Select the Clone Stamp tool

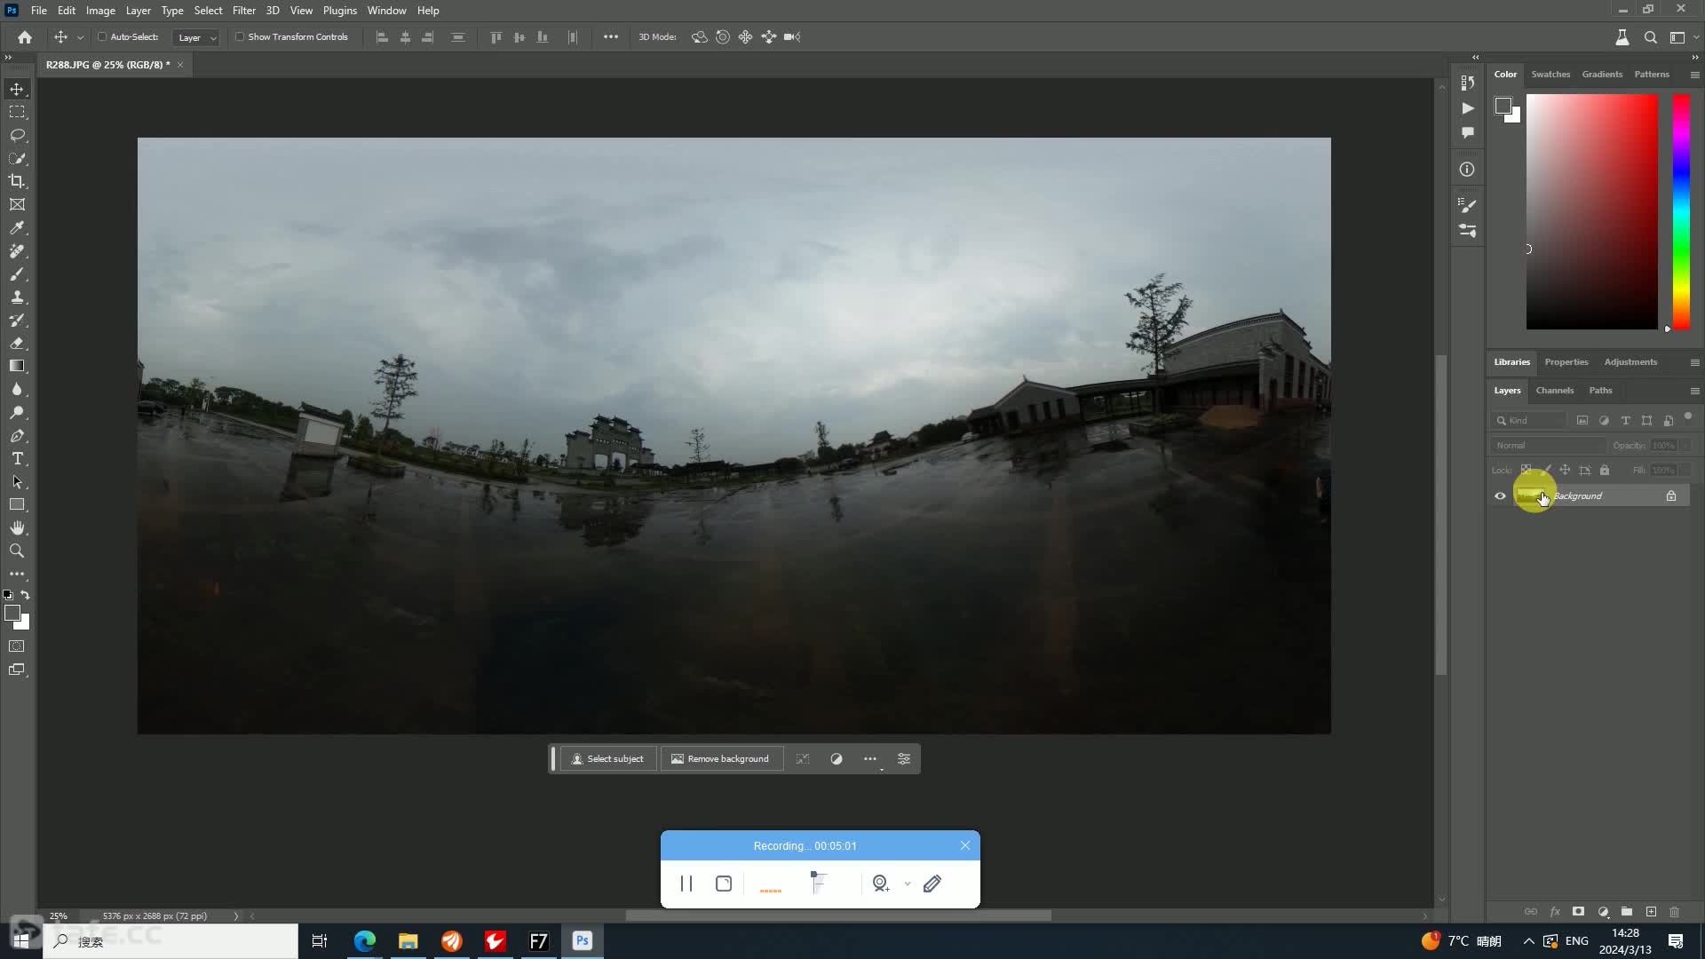click(x=17, y=297)
